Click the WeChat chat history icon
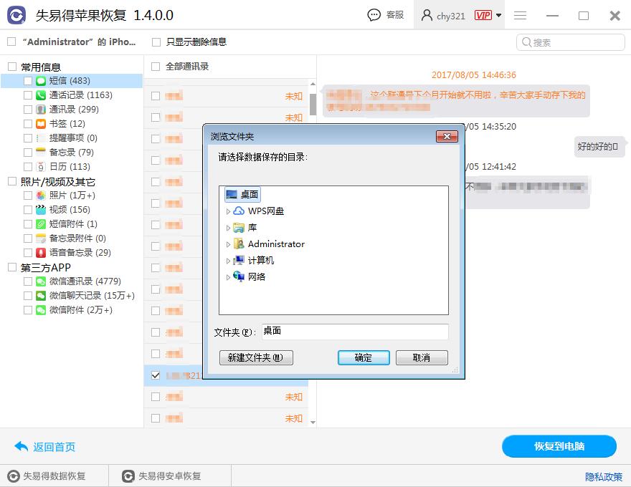This screenshot has width=631, height=487. [41, 296]
